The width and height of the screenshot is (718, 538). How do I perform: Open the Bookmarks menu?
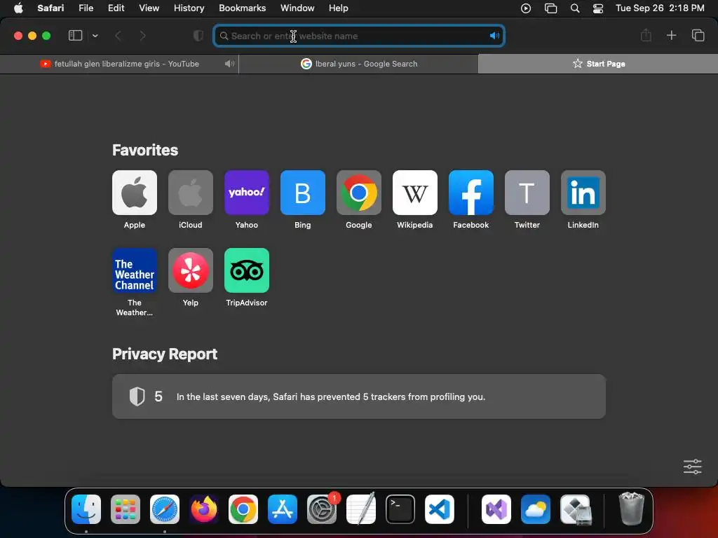(242, 8)
